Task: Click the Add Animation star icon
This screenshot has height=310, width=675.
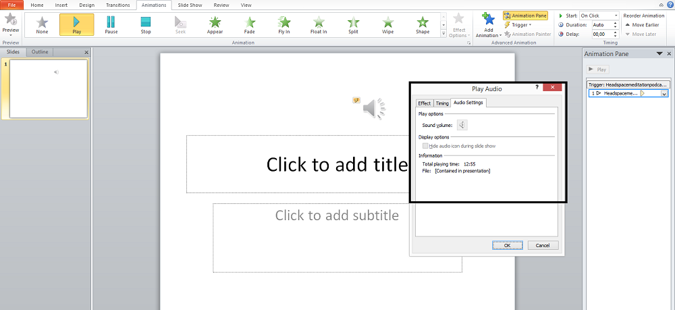Action: click(x=489, y=21)
